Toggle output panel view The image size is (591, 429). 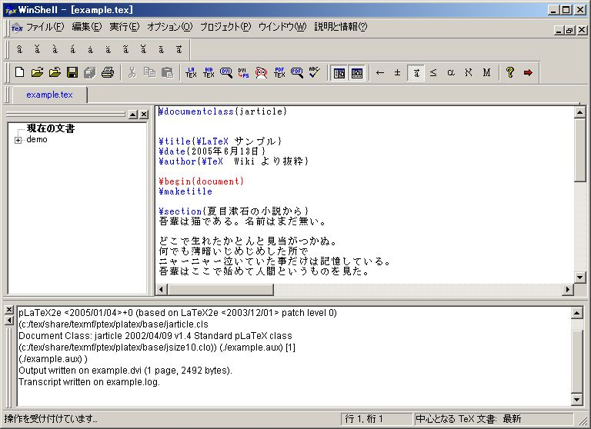coord(356,73)
